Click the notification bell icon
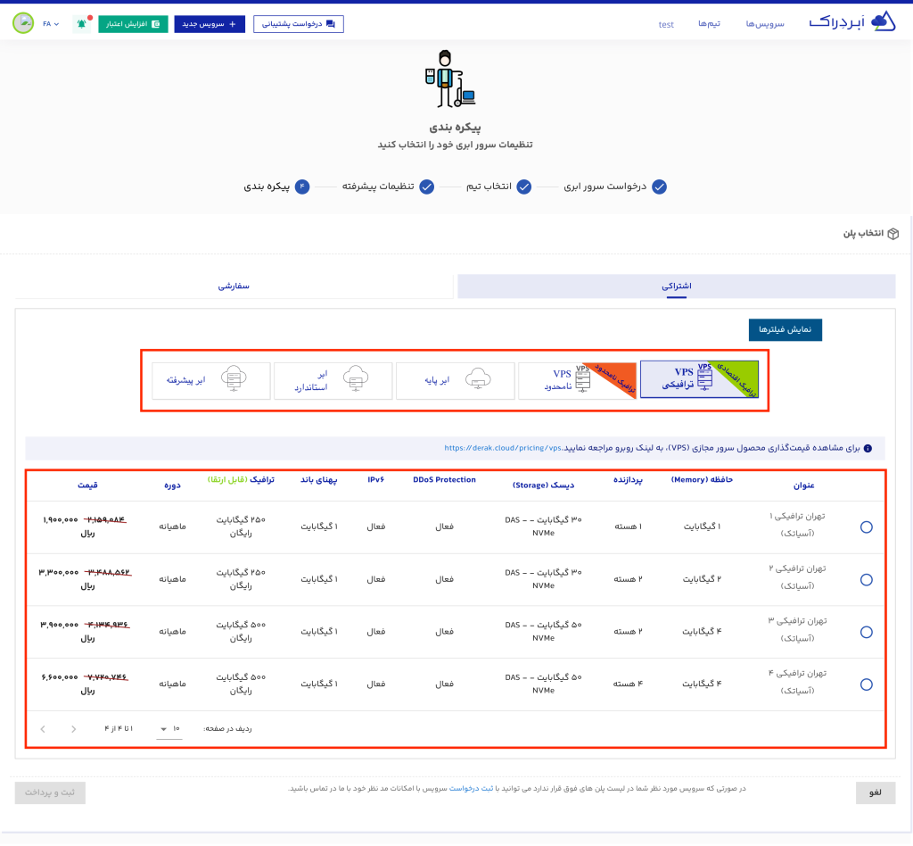 [x=83, y=24]
